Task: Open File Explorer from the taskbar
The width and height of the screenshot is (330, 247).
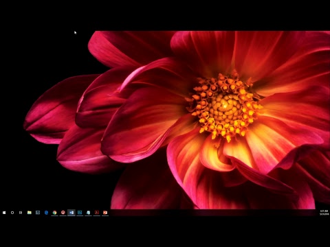Action: pos(30,213)
